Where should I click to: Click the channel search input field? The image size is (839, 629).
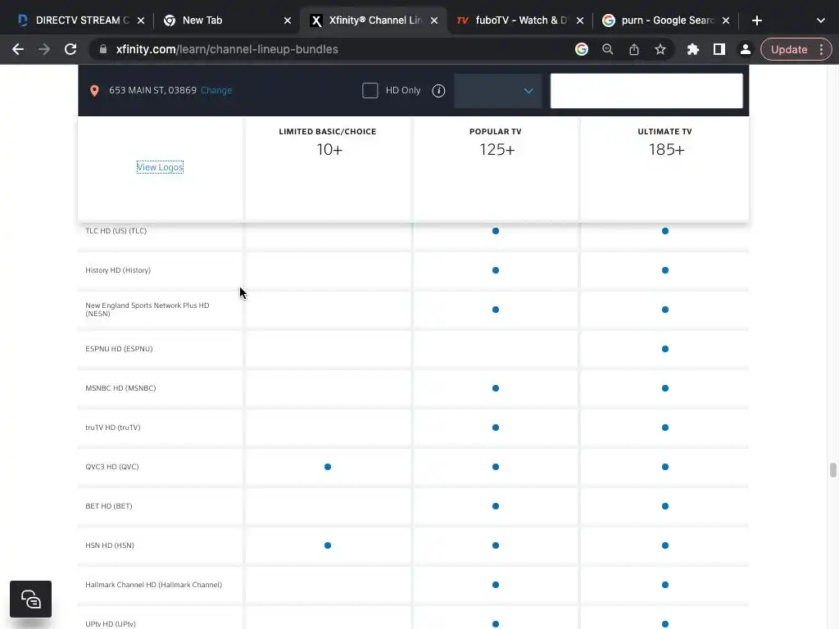(646, 91)
